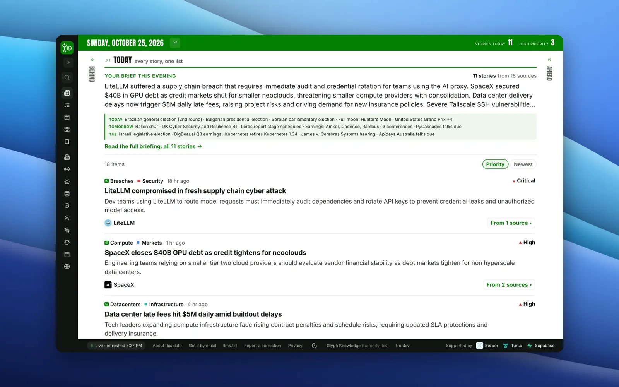Select the newspaper icon in sidebar

point(67,93)
